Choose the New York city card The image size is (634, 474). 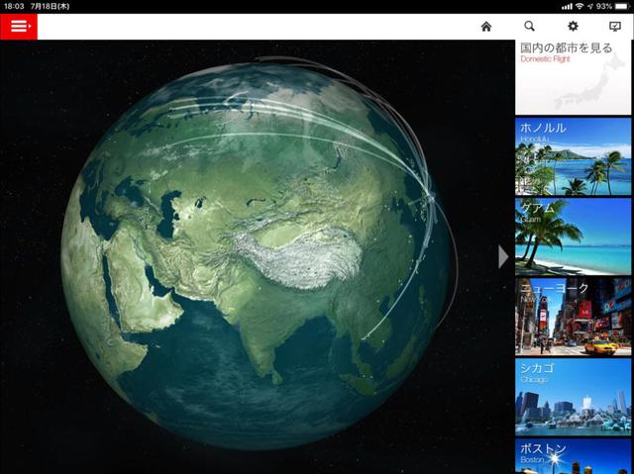(x=573, y=317)
